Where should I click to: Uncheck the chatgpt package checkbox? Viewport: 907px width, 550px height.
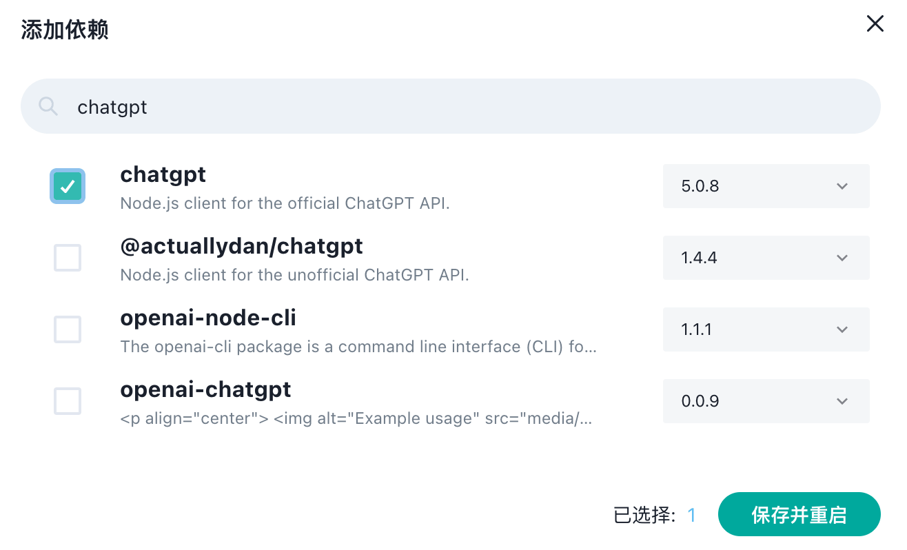pyautogui.click(x=68, y=186)
